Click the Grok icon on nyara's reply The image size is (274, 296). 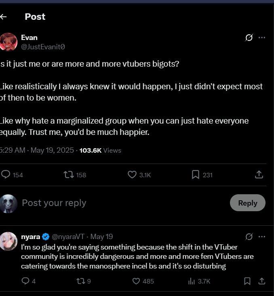point(249,236)
